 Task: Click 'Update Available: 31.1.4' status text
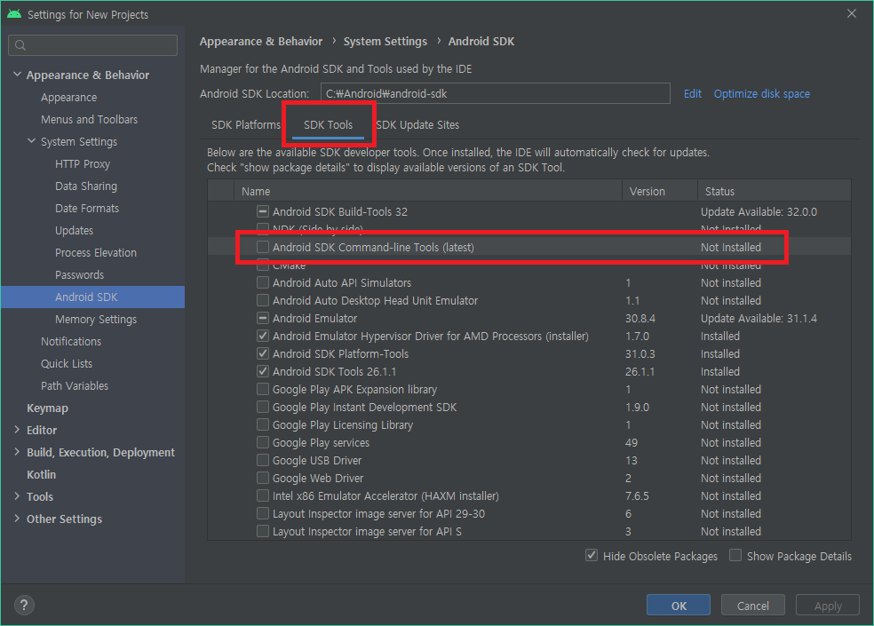pos(759,318)
